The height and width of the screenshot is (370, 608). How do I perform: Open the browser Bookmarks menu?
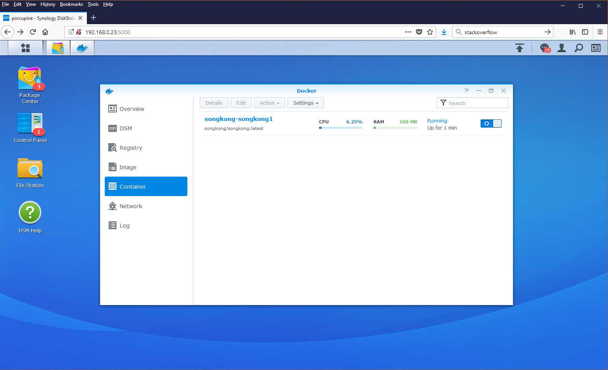[x=71, y=4]
